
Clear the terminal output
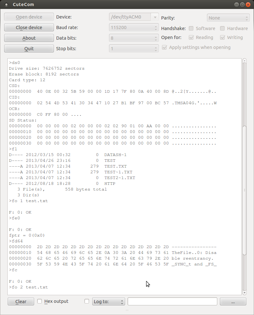tap(21, 301)
